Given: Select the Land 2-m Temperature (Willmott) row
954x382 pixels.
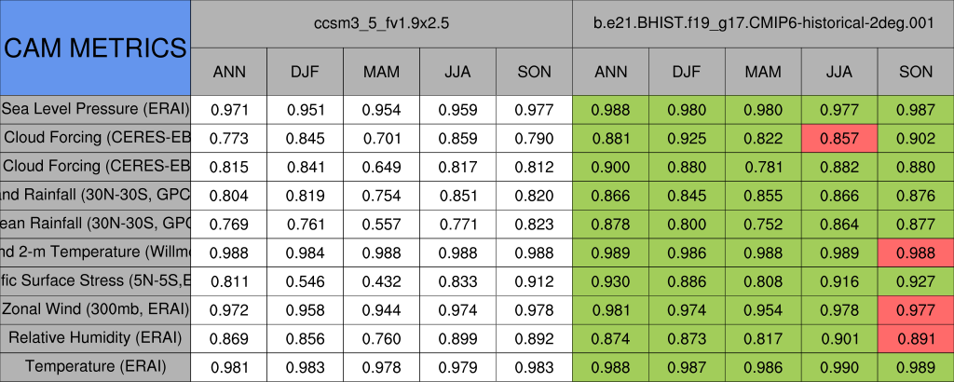Looking at the screenshot, I should click(x=95, y=252).
